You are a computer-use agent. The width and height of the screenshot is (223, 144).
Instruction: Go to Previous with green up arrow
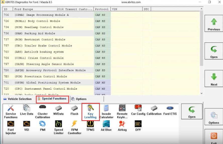tap(214, 23)
